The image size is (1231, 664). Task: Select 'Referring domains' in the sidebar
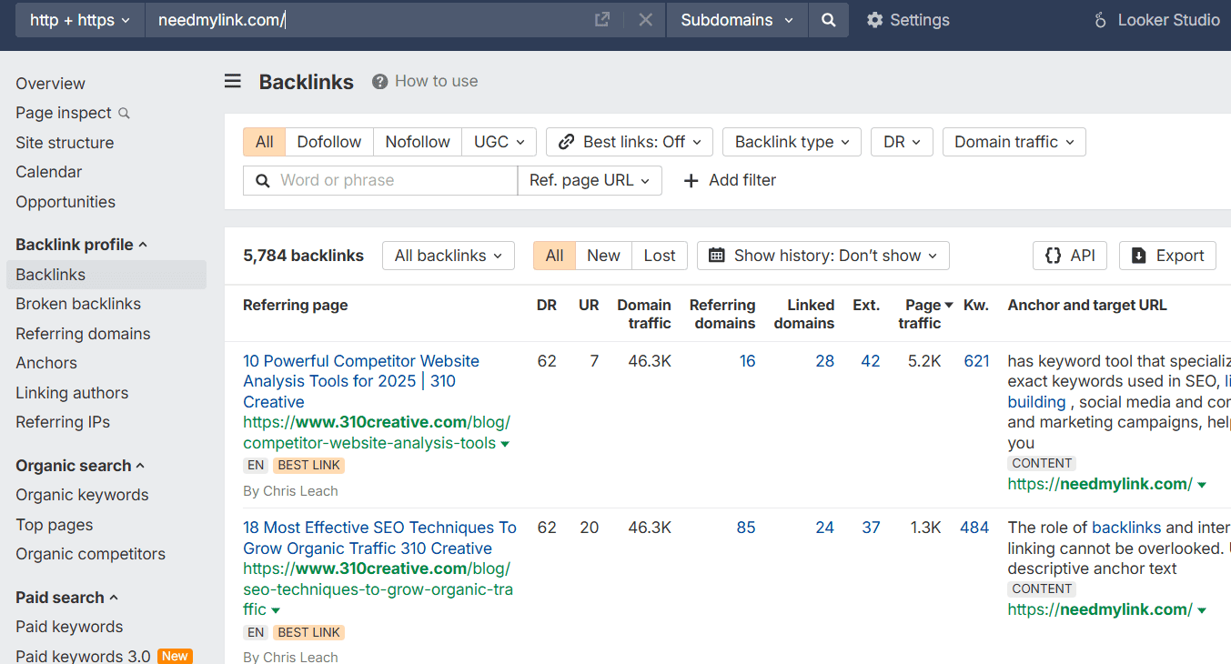pyautogui.click(x=83, y=333)
